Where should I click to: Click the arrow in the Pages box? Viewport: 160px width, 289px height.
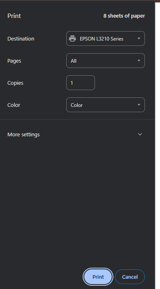click(139, 61)
